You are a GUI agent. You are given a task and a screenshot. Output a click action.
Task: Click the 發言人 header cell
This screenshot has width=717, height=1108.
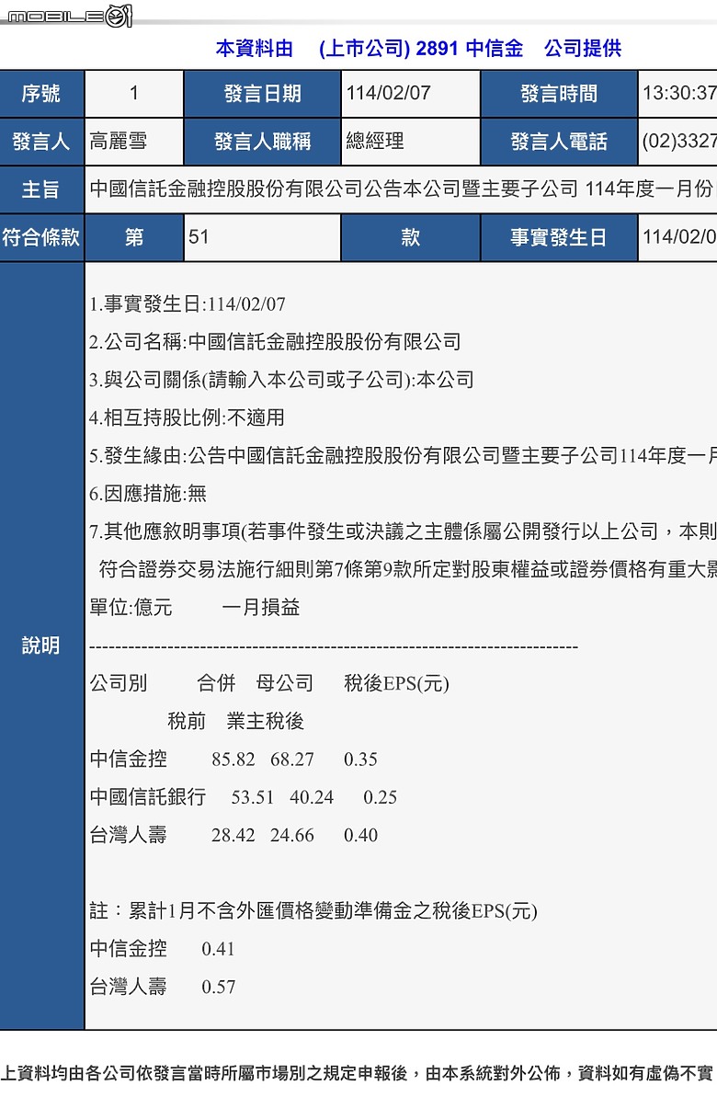[41, 142]
